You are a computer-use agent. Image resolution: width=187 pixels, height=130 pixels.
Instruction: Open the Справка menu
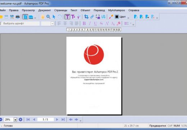tap(134, 10)
